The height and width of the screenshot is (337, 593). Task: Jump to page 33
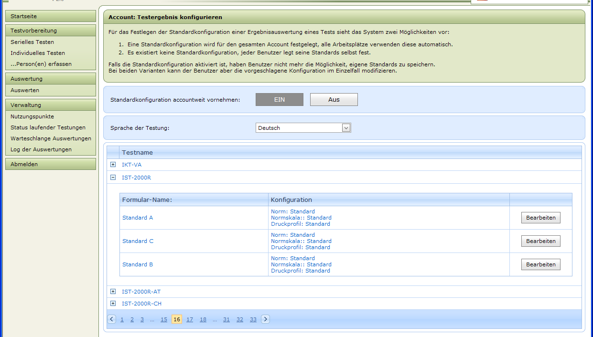click(253, 319)
